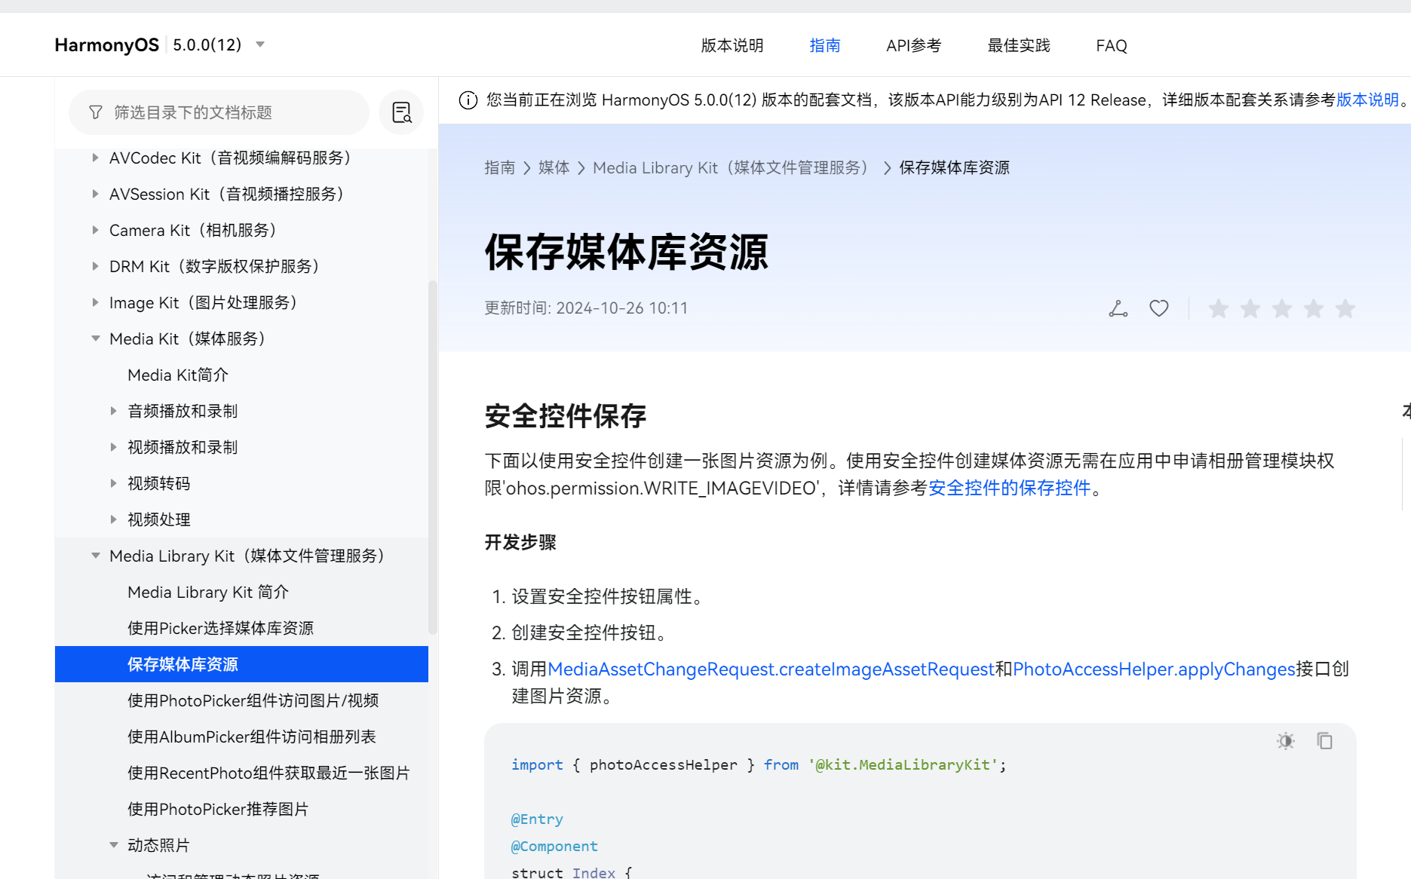The width and height of the screenshot is (1411, 879).
Task: Click the heart favorite icon
Action: pos(1159,308)
